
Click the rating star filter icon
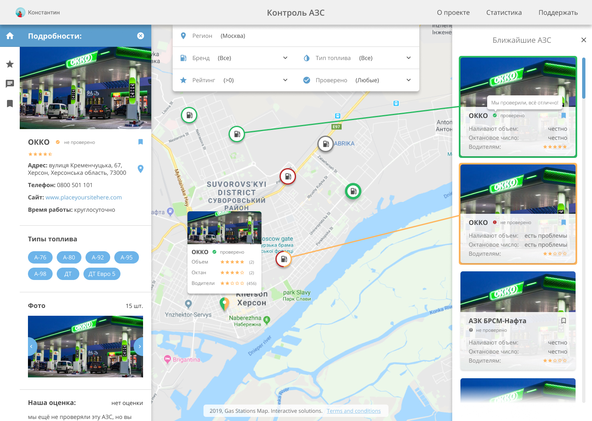click(x=183, y=80)
